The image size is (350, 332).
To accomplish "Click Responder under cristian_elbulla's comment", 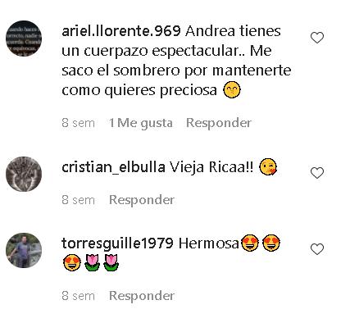I will (142, 200).
